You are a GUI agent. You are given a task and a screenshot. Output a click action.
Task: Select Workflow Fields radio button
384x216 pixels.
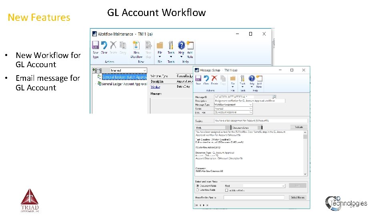198,190
